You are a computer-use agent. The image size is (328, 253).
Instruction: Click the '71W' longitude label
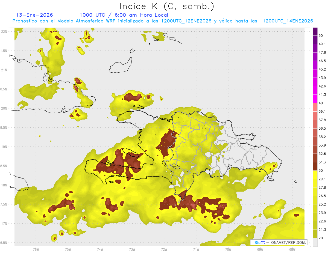[x=196, y=249]
